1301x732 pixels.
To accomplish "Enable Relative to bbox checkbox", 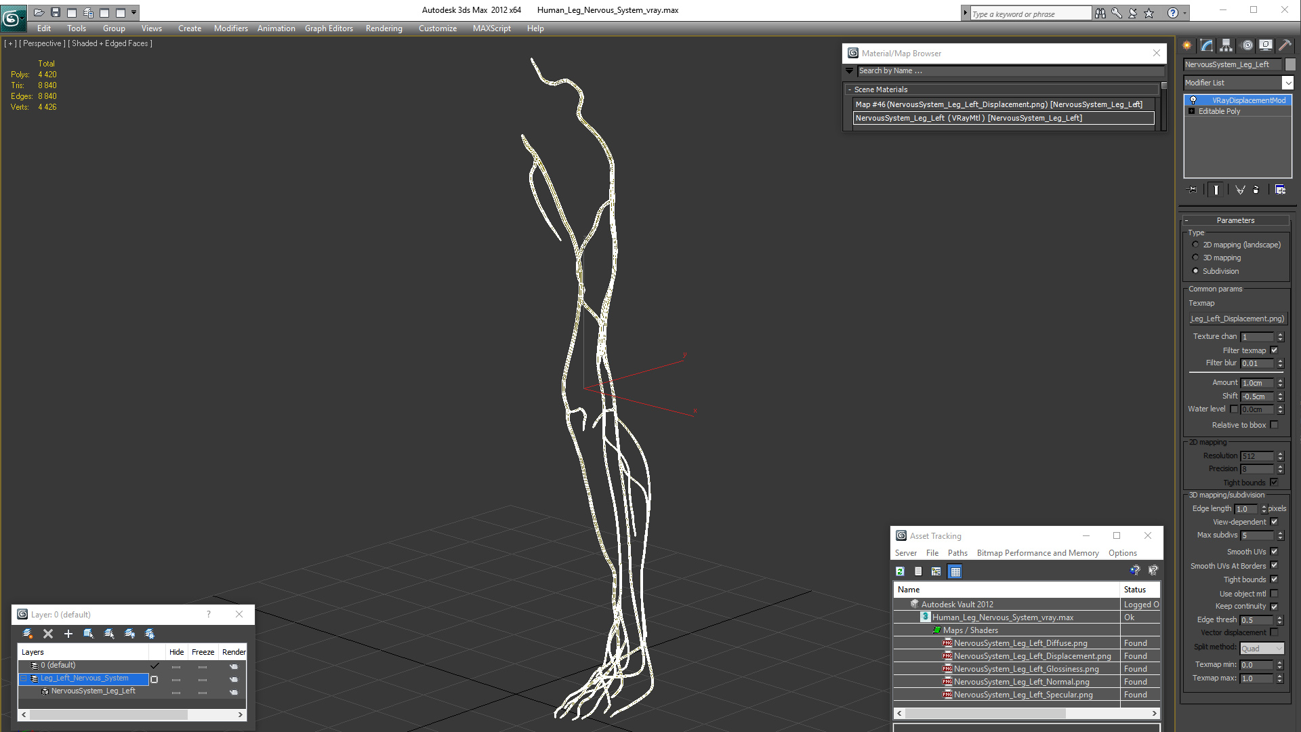I will point(1274,425).
